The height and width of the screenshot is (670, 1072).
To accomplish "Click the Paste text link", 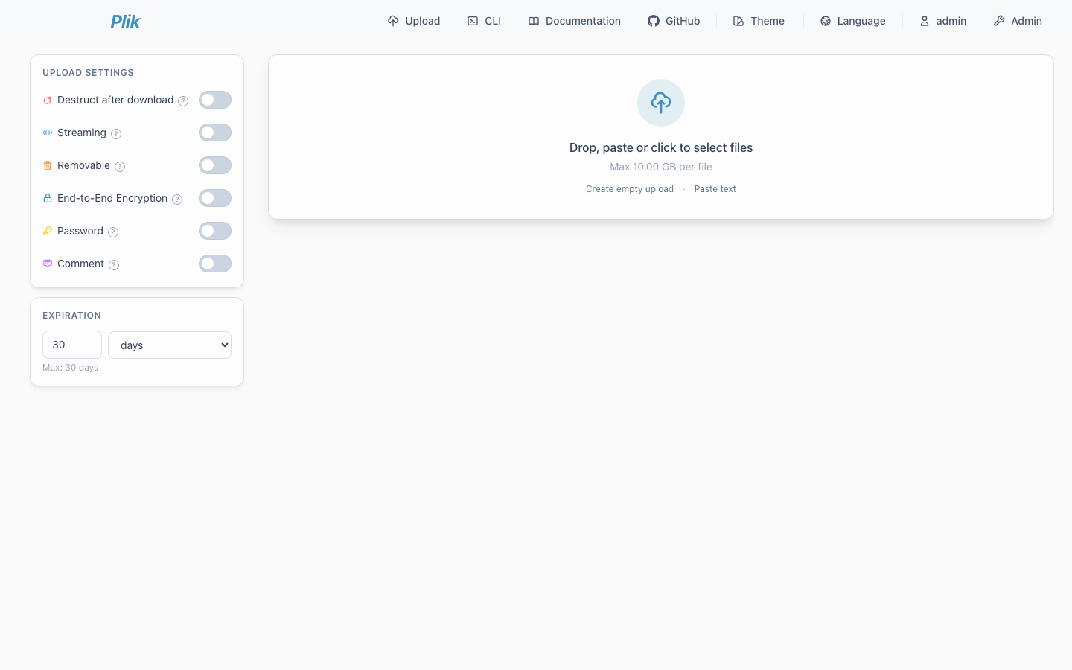I will point(715,189).
